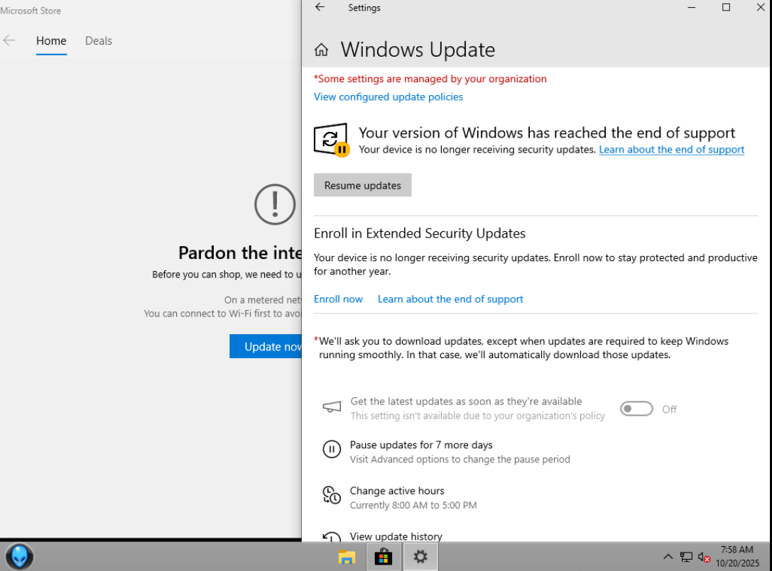Open the Settings gear in the taskbar

pos(420,557)
